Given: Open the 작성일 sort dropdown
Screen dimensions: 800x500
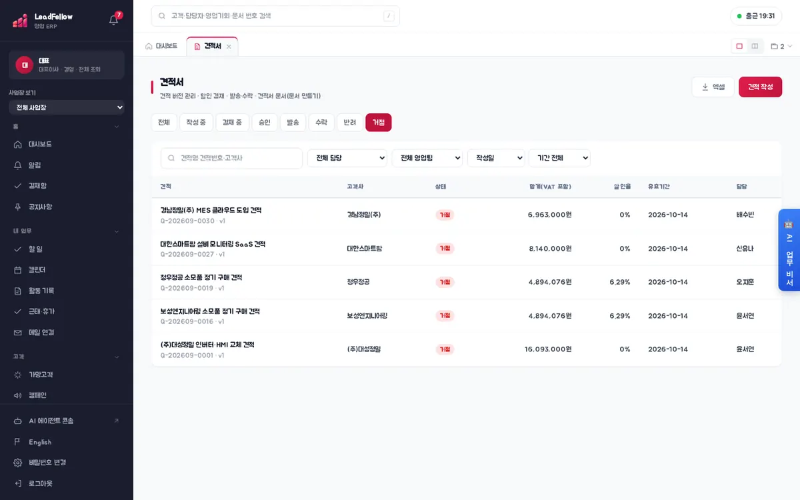Looking at the screenshot, I should (496, 158).
